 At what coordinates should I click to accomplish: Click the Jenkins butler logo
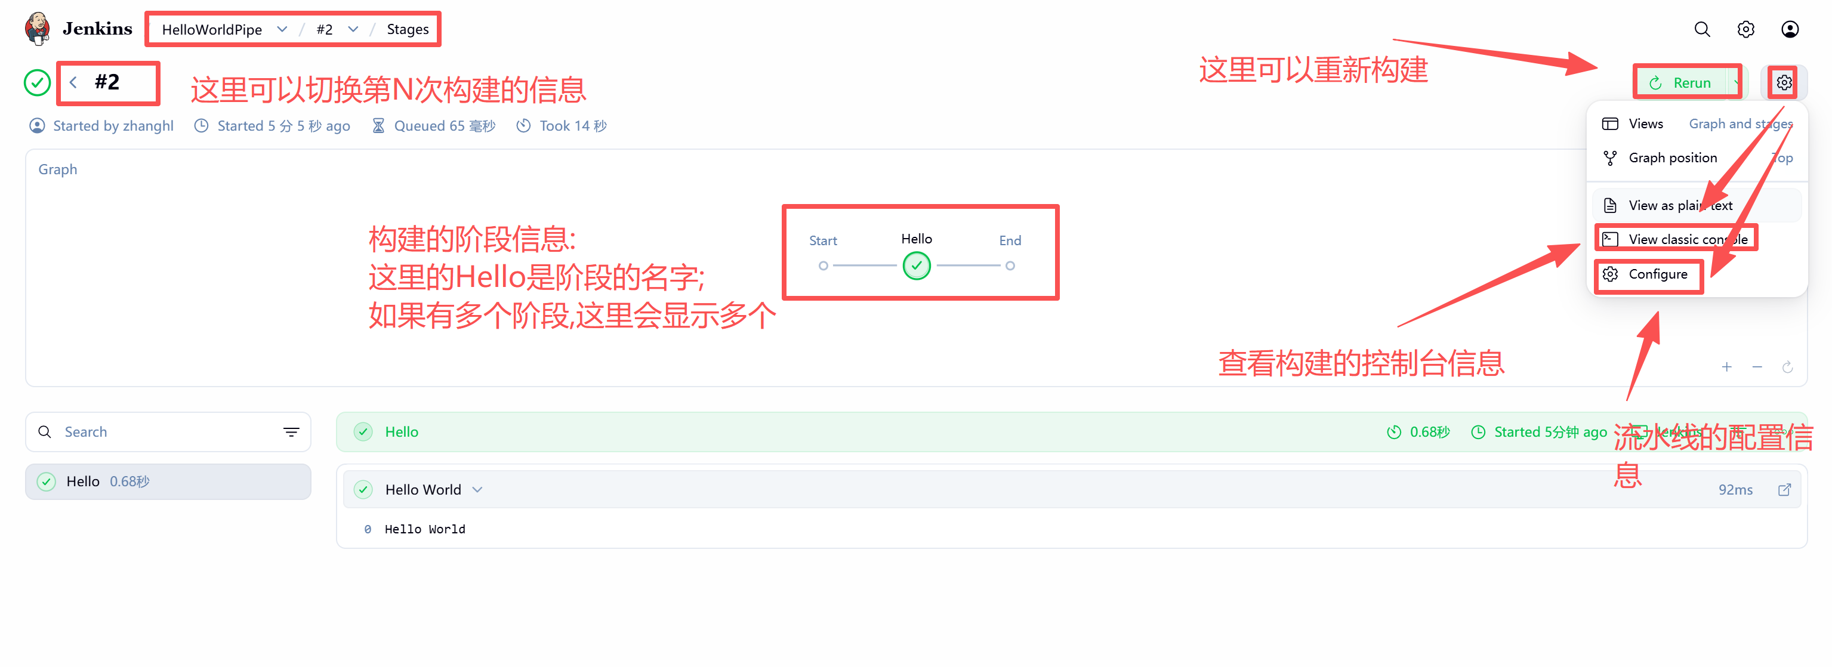point(37,29)
